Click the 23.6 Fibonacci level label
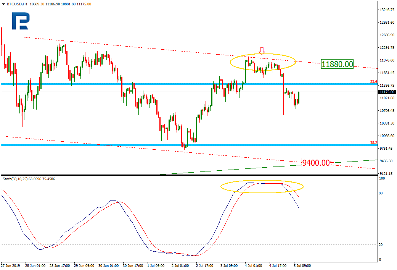The height and width of the screenshot is (270, 397). click(373, 81)
